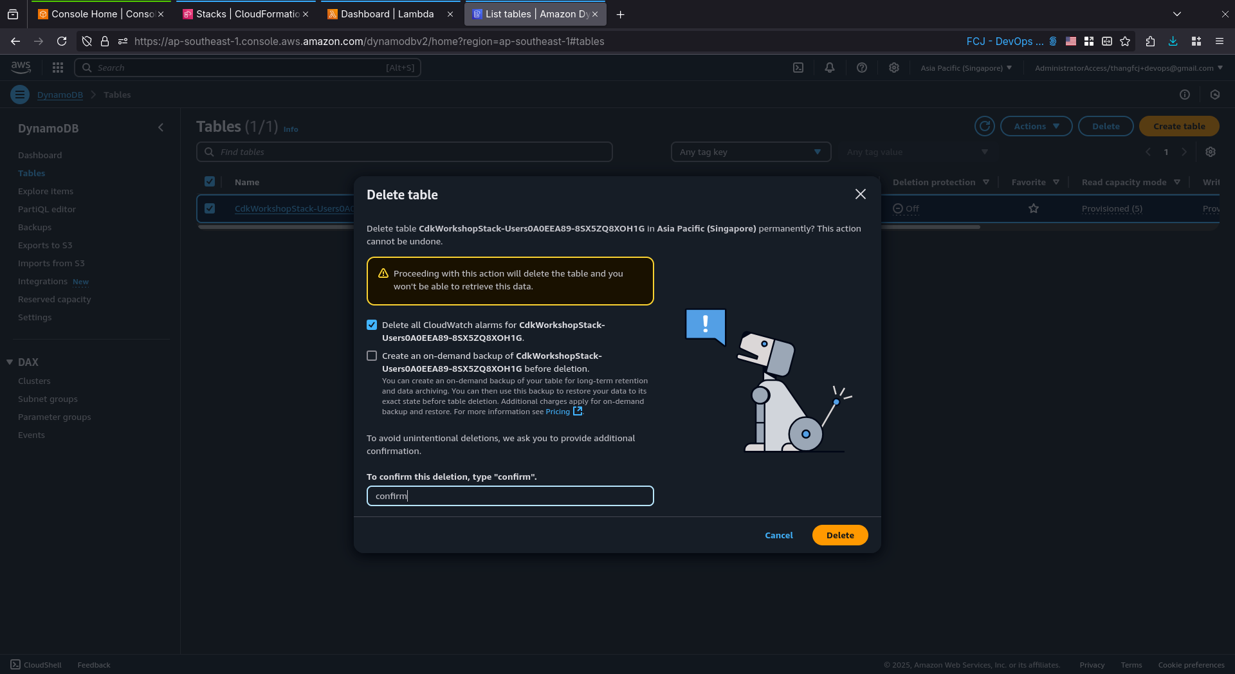Open Reserved capacity in sidebar
This screenshot has height=674, width=1235.
55,299
